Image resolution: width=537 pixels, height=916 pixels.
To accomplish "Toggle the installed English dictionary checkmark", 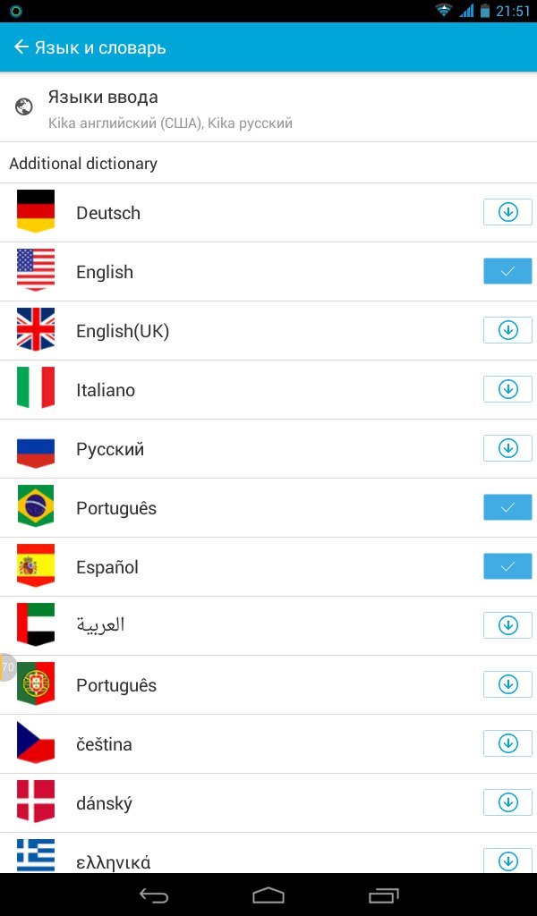I will coord(507,272).
